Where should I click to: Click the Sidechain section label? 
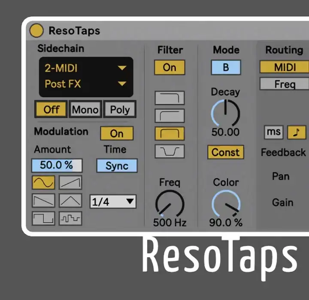click(x=61, y=48)
